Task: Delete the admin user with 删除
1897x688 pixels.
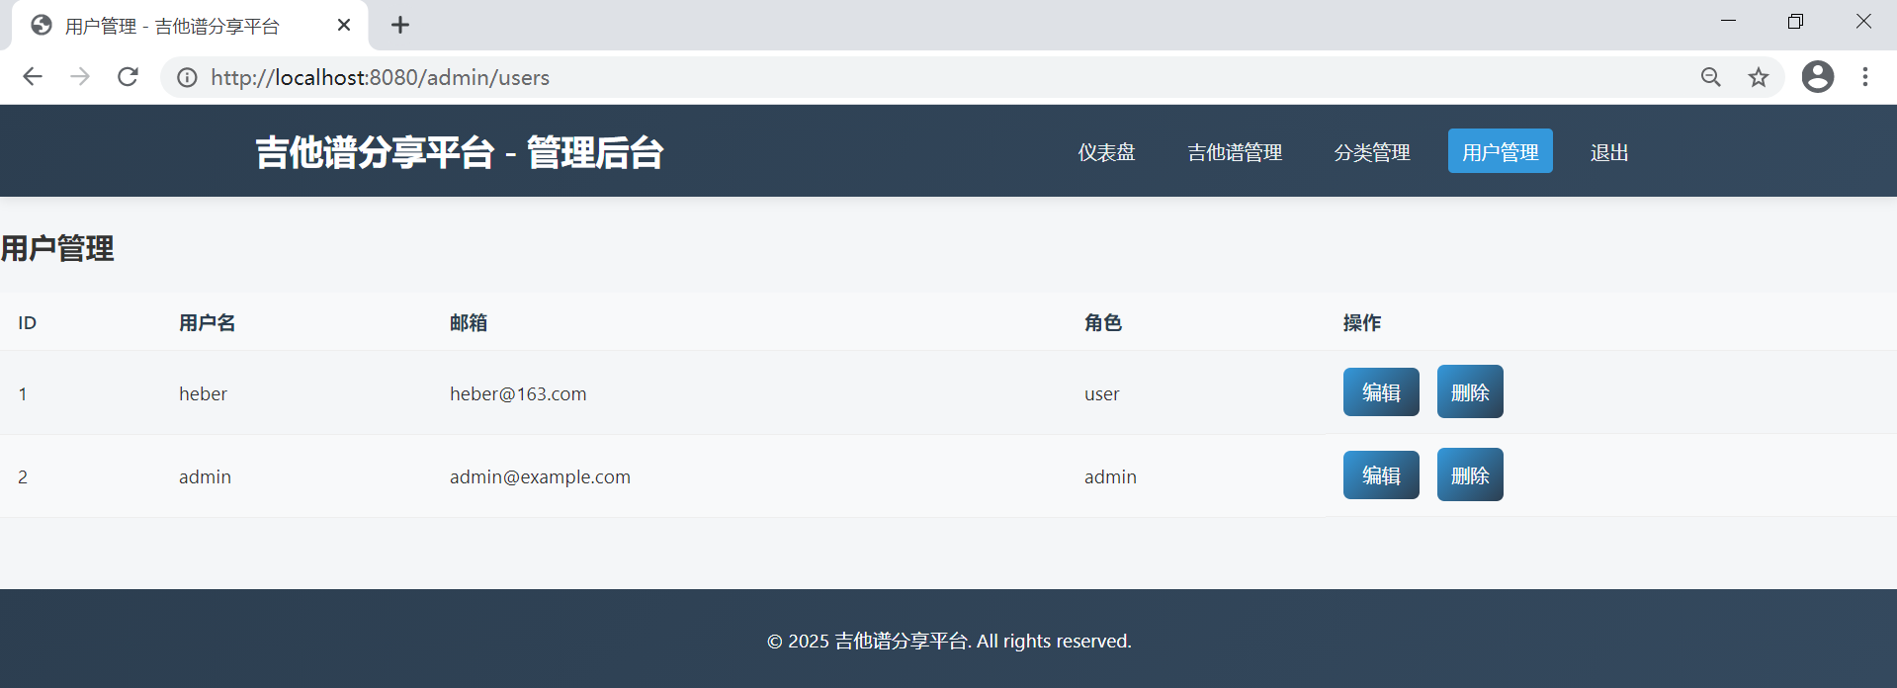Action: [1470, 475]
